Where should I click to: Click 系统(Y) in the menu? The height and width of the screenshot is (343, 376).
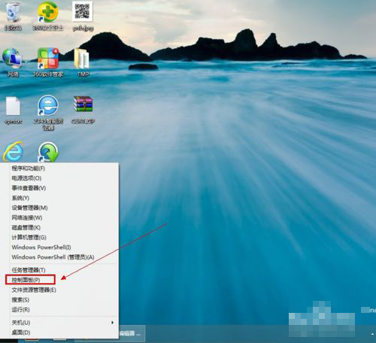click(20, 198)
